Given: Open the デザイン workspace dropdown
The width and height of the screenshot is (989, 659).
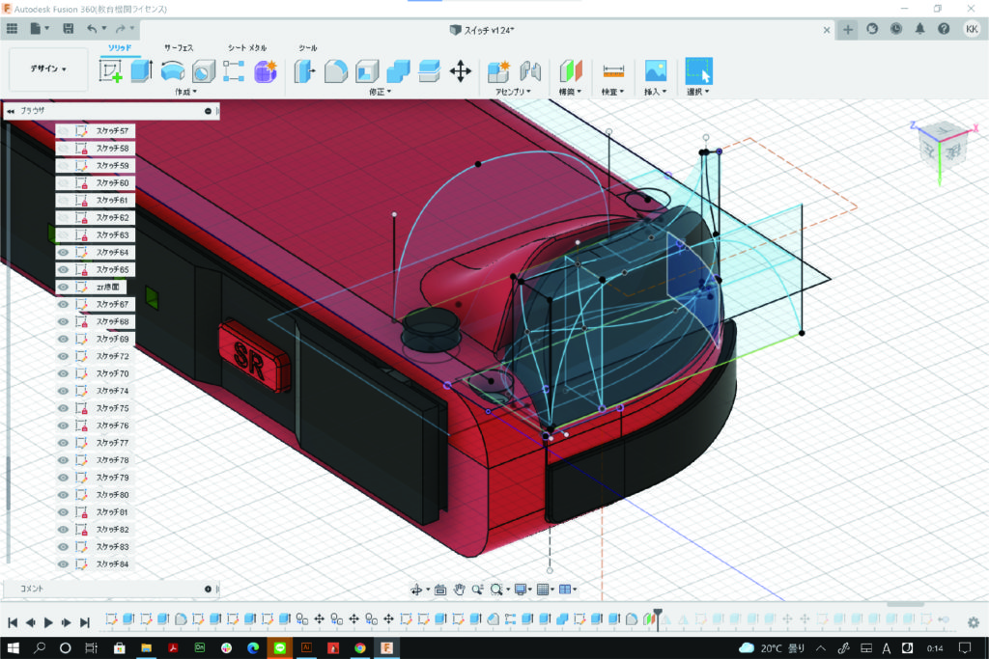Looking at the screenshot, I should pos(48,69).
